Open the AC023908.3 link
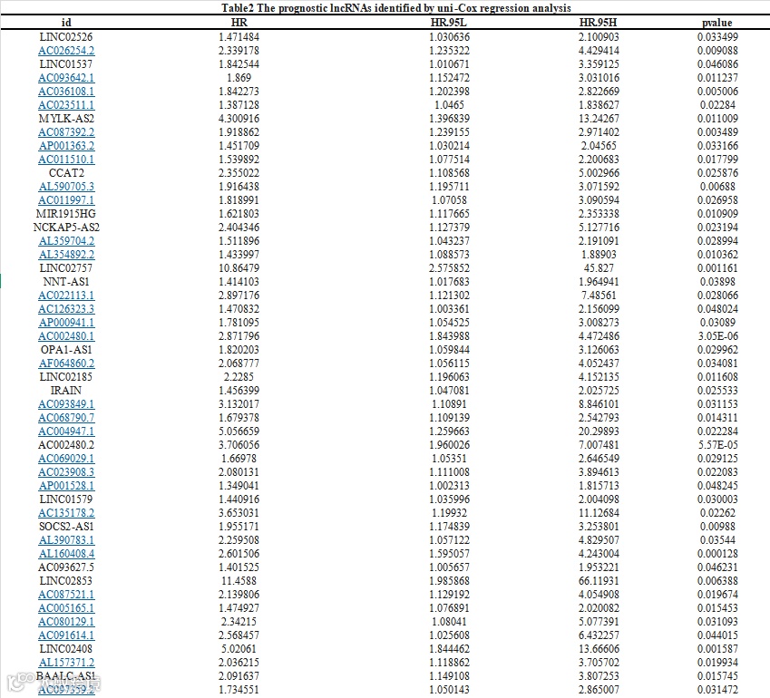Screen dimensions: 770x698 point(66,471)
